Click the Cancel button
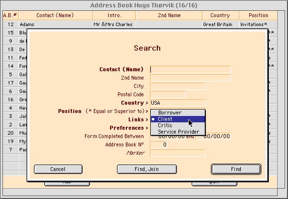 point(58,169)
